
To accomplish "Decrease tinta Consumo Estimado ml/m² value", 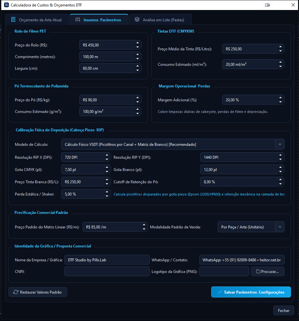I will click(280, 66).
